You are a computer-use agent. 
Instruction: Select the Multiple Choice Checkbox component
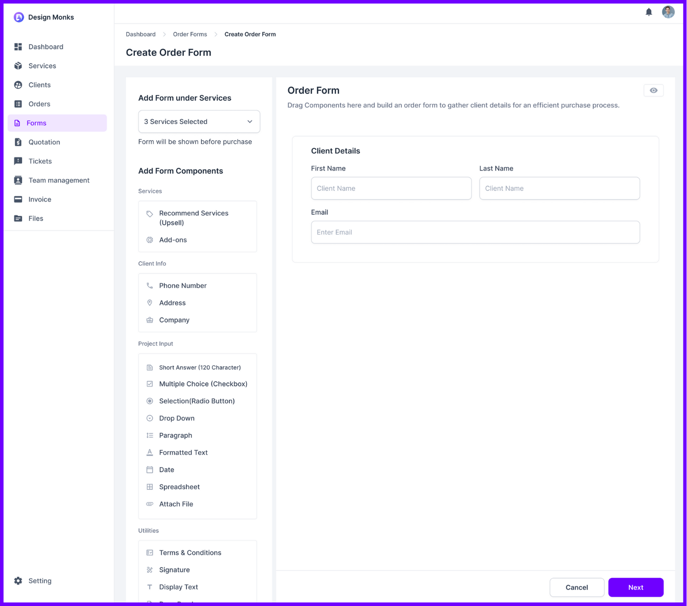pos(203,384)
